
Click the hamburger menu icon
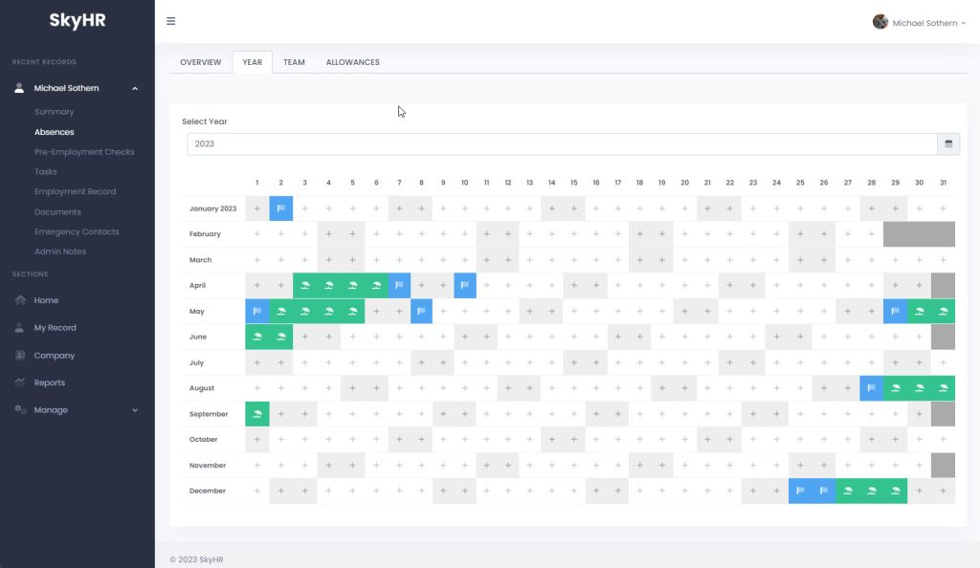170,21
